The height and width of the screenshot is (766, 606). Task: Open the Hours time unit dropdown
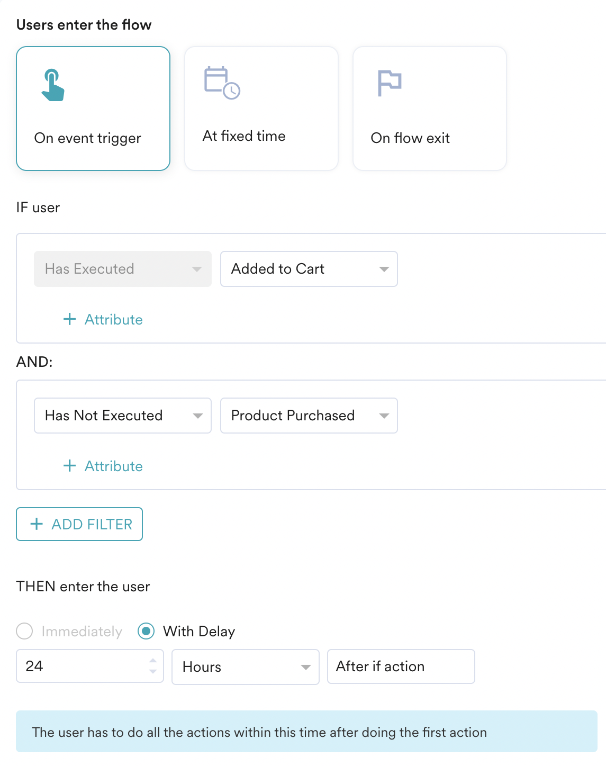pyautogui.click(x=245, y=667)
